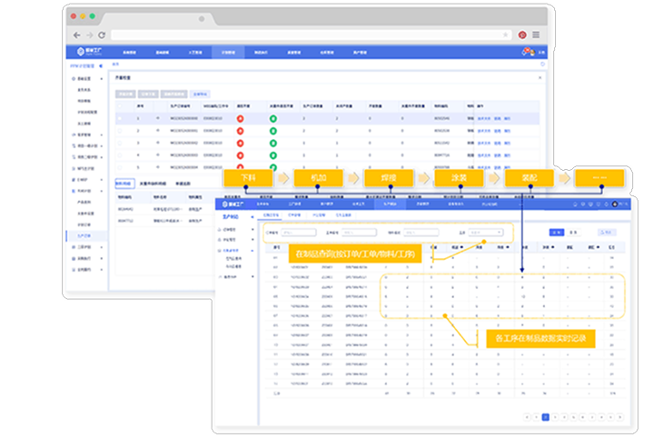Click the red extension icon in browser toolbar
The image size is (663, 438).
(x=523, y=35)
